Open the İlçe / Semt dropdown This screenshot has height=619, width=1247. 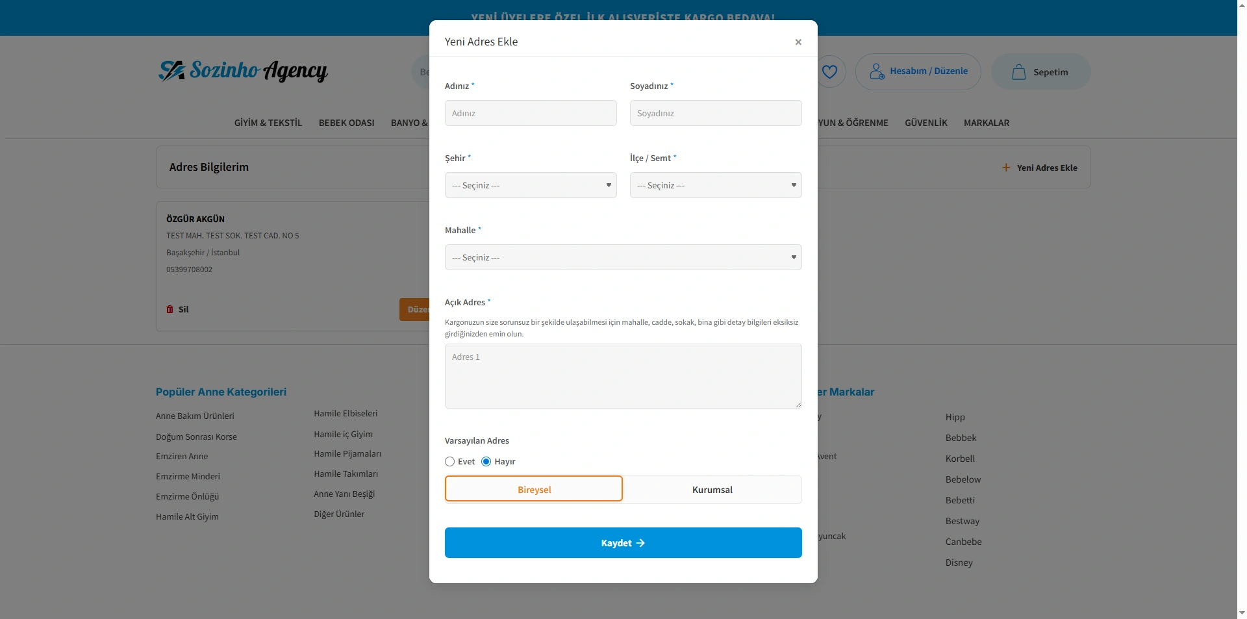point(715,185)
